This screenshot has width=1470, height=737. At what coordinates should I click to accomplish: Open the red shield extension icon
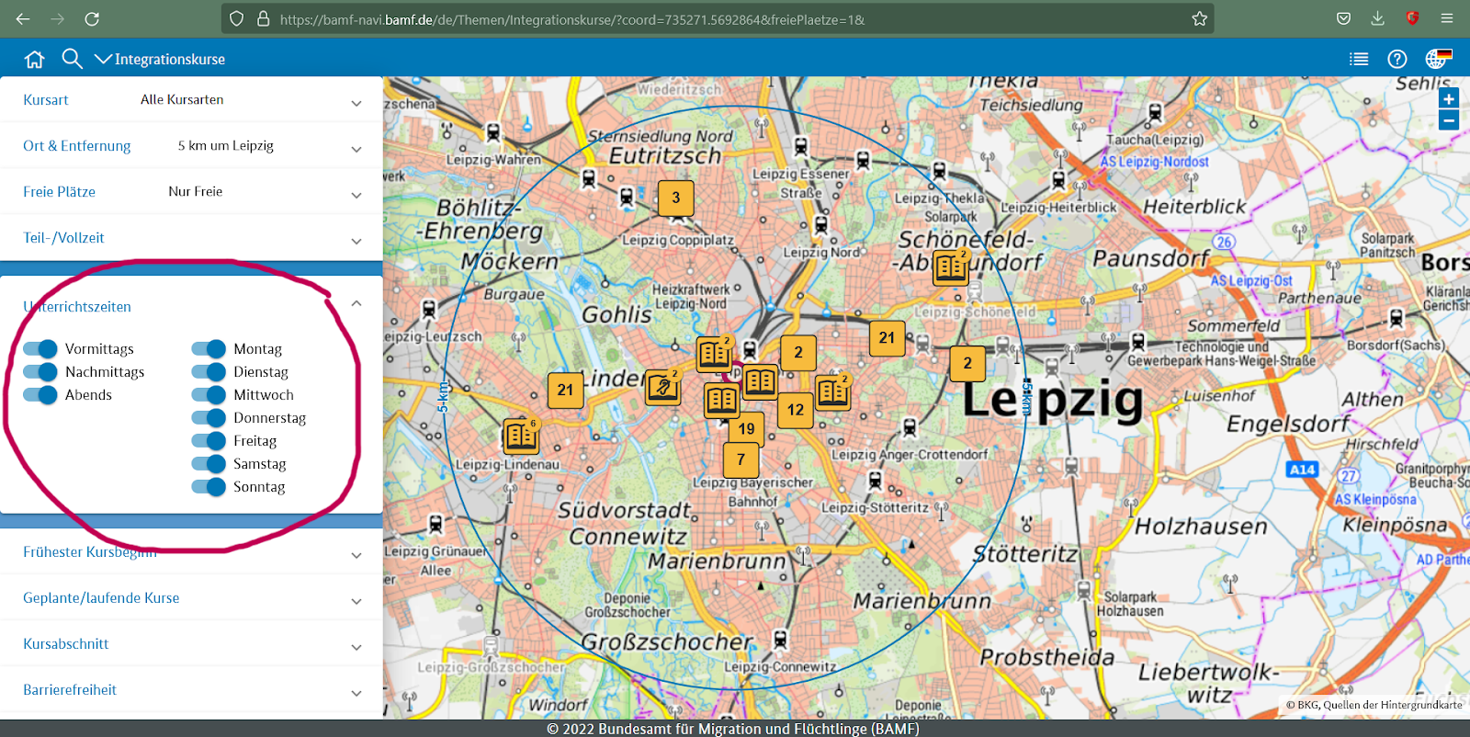click(x=1412, y=18)
